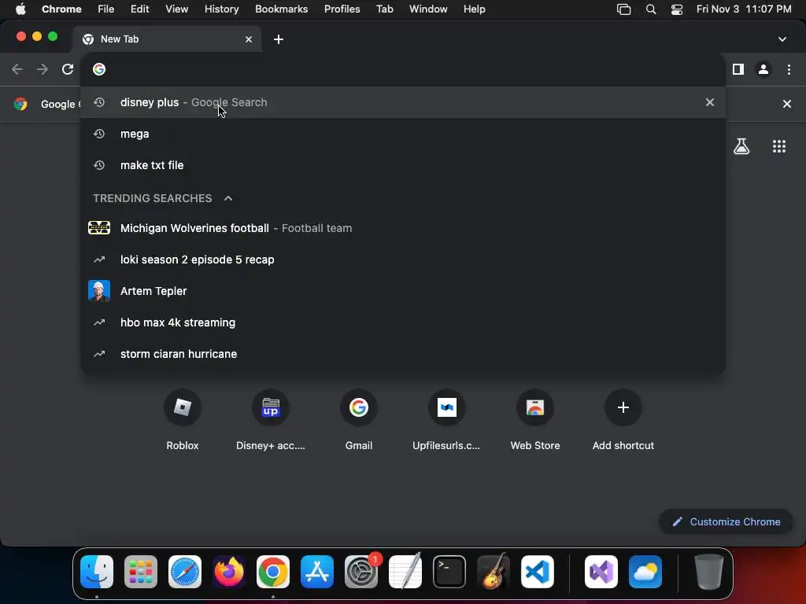This screenshot has height=604, width=806.
Task: Click Customize Chrome button
Action: point(726,522)
